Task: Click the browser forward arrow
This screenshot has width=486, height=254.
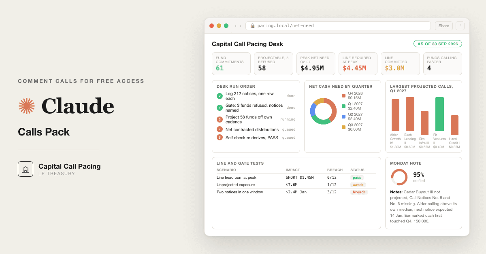Action: click(241, 26)
